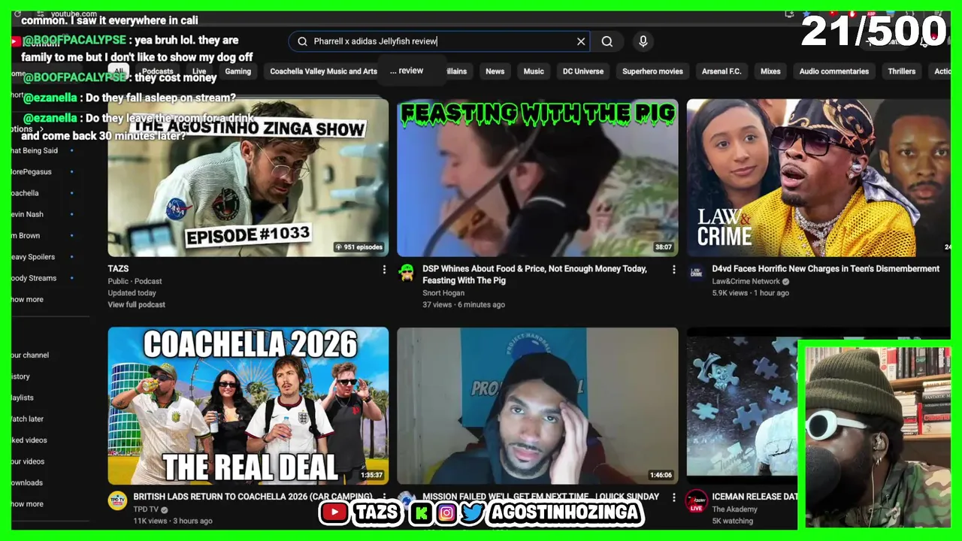Open Snort Hogan channel name
The image size is (962, 541).
(x=443, y=292)
